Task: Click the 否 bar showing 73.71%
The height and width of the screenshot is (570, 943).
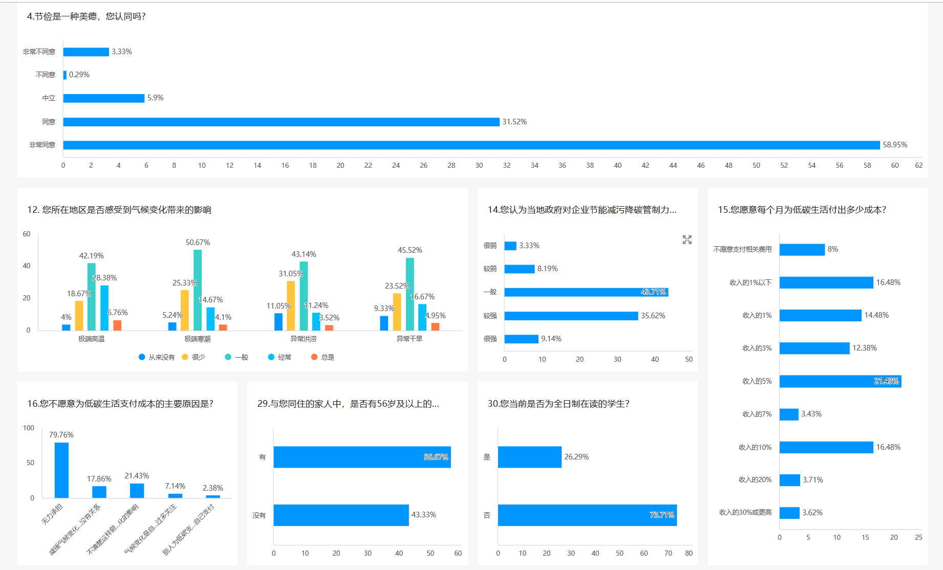Action: [587, 515]
